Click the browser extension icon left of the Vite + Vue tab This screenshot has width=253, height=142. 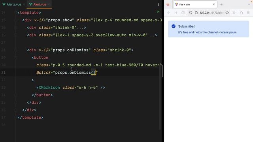tap(168, 4)
